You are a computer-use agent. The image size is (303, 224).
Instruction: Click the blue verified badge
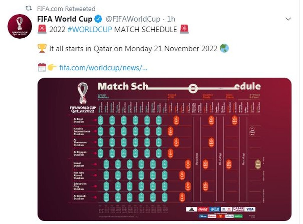coord(98,19)
